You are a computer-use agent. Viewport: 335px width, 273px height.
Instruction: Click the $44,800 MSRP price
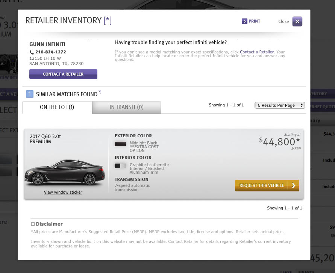(x=279, y=141)
